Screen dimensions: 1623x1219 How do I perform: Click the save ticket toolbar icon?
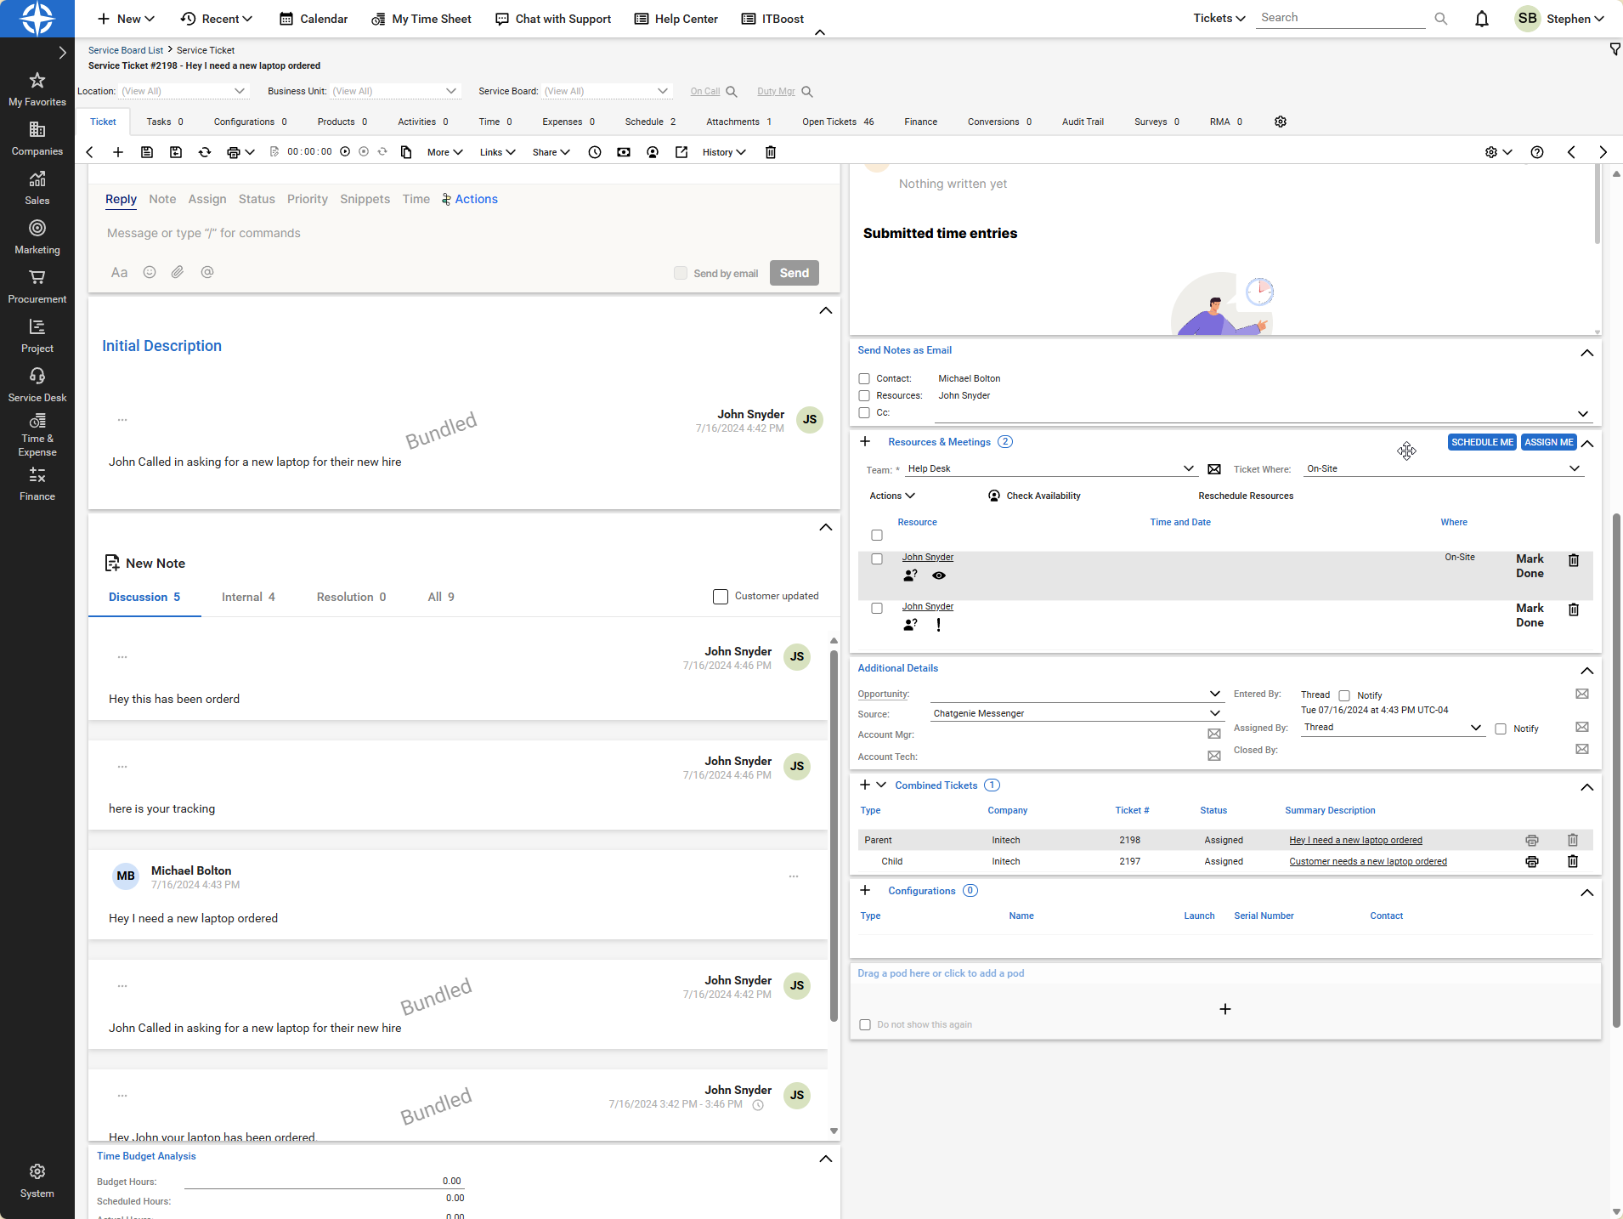coord(147,152)
